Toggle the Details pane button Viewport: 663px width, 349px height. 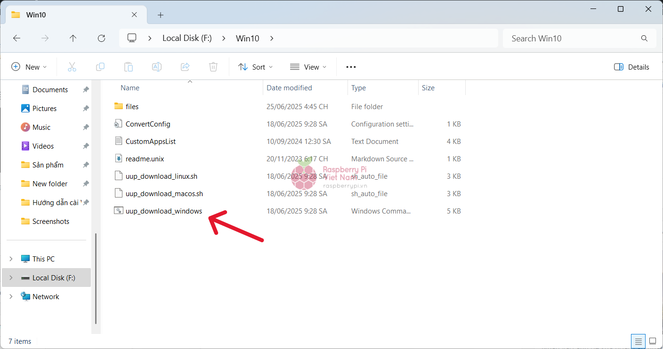tap(631, 67)
